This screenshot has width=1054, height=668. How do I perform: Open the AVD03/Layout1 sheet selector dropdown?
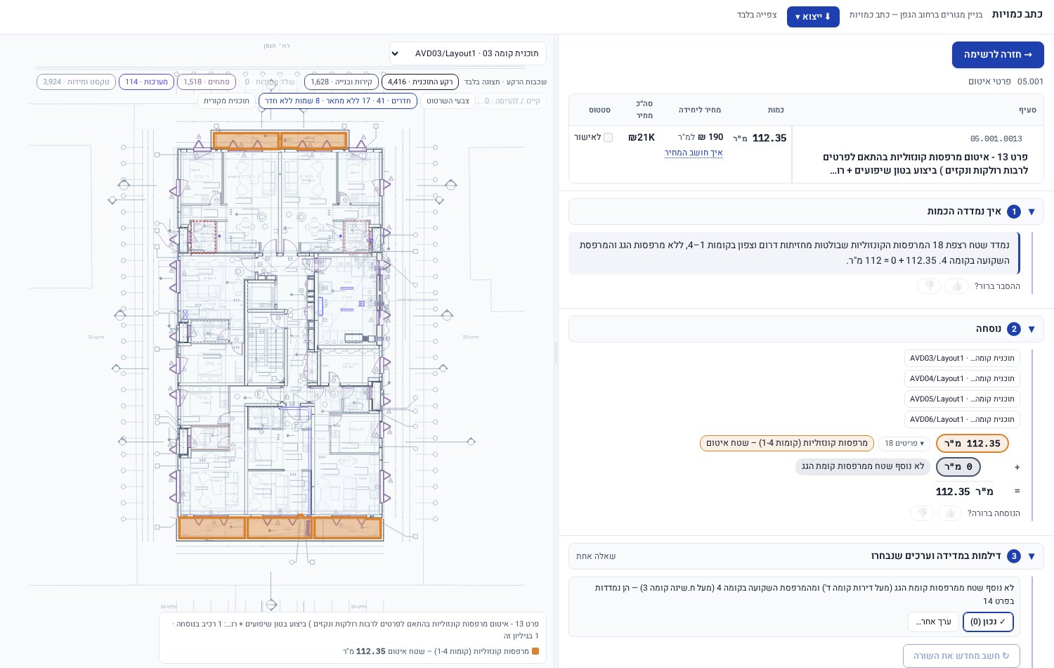point(468,53)
